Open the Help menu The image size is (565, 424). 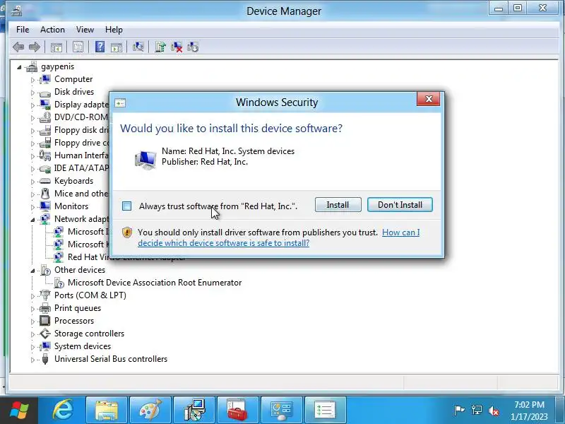(x=114, y=30)
